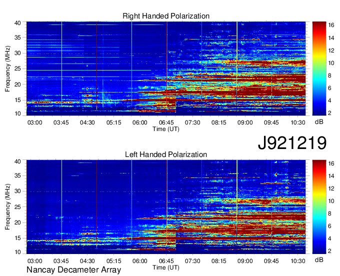Viewport: 340px width, 276px height.
Task: Click 'Frequency (MHz)' axis label of Left Handed plot
Action: [x=7, y=207]
